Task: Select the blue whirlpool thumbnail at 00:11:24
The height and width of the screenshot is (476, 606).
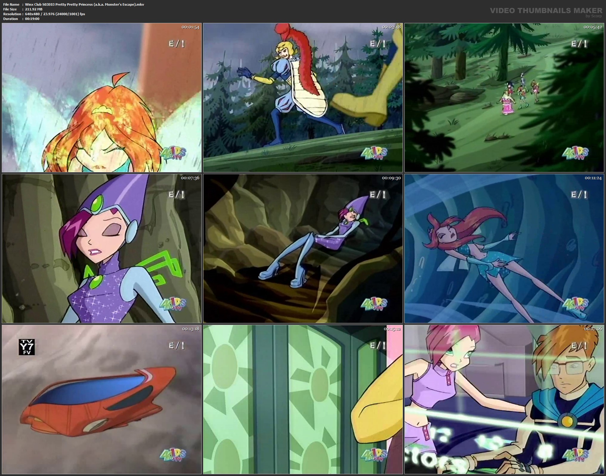Action: point(504,249)
